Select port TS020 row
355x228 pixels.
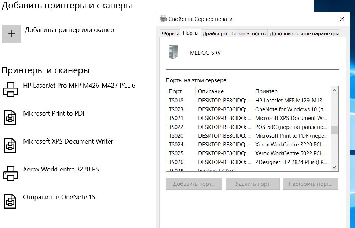248,136
